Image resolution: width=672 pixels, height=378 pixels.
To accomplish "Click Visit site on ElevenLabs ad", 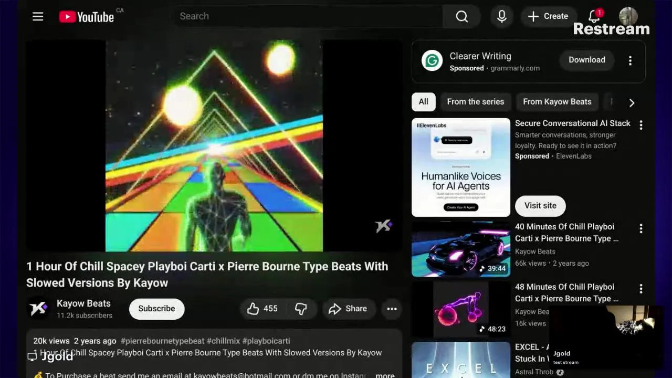I will [540, 206].
